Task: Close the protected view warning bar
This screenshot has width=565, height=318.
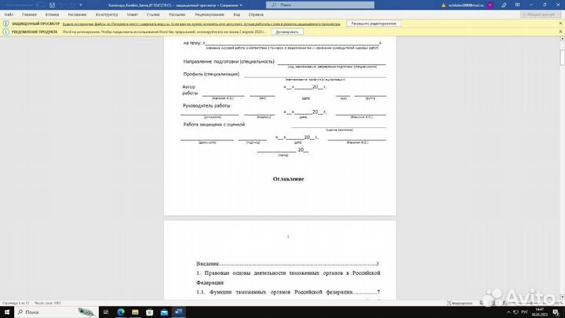Action: point(560,24)
